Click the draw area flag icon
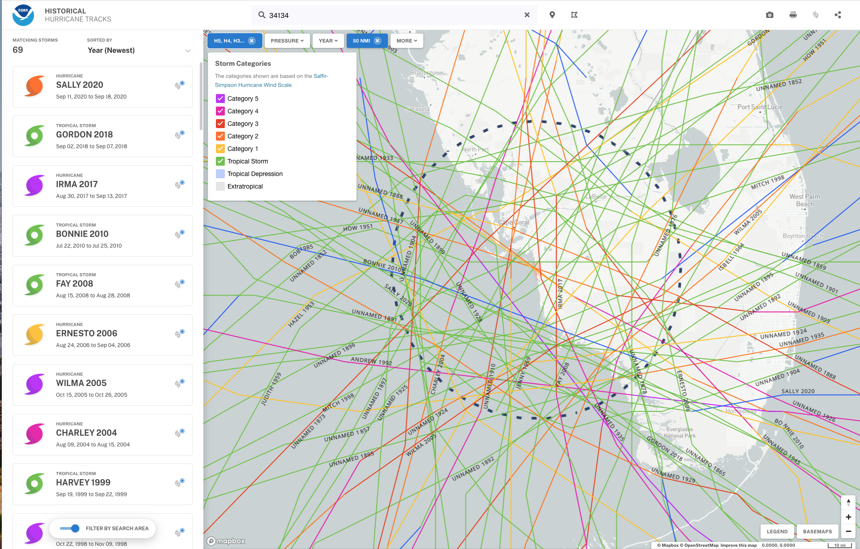The image size is (860, 549). tap(574, 15)
